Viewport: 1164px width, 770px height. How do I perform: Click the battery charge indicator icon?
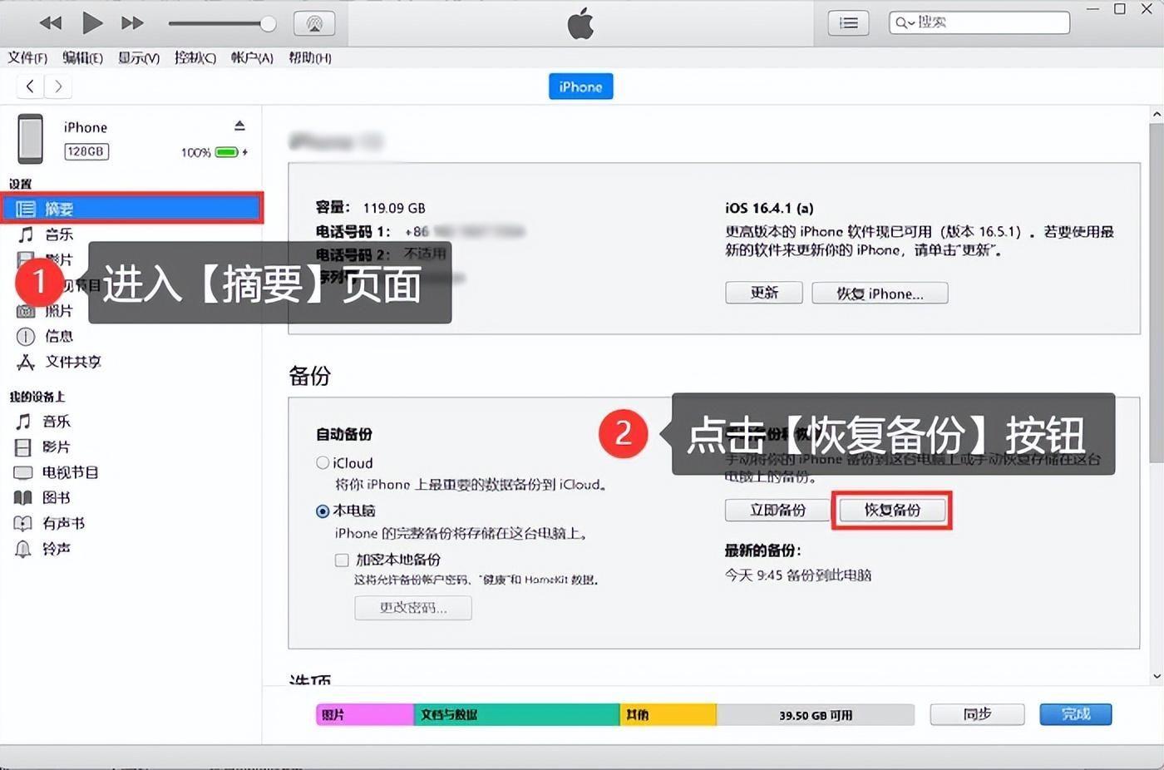(226, 152)
